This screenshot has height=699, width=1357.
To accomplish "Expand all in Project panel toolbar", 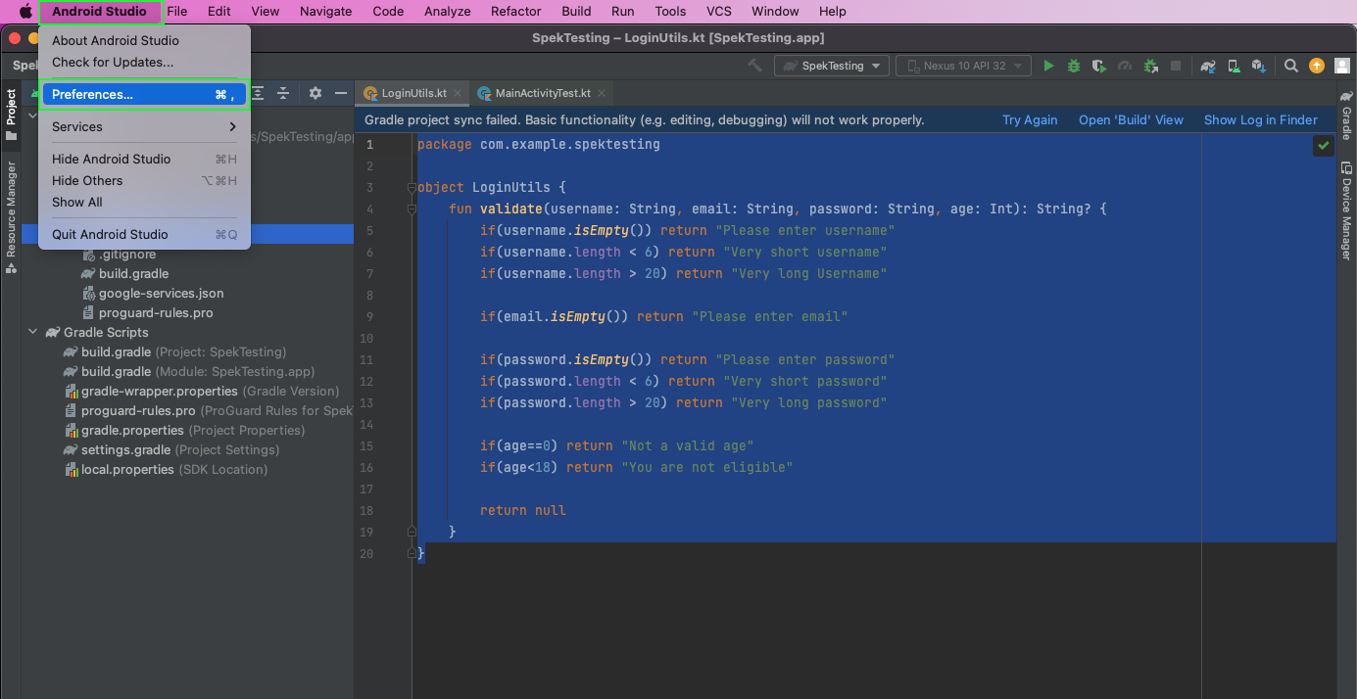I will point(258,93).
